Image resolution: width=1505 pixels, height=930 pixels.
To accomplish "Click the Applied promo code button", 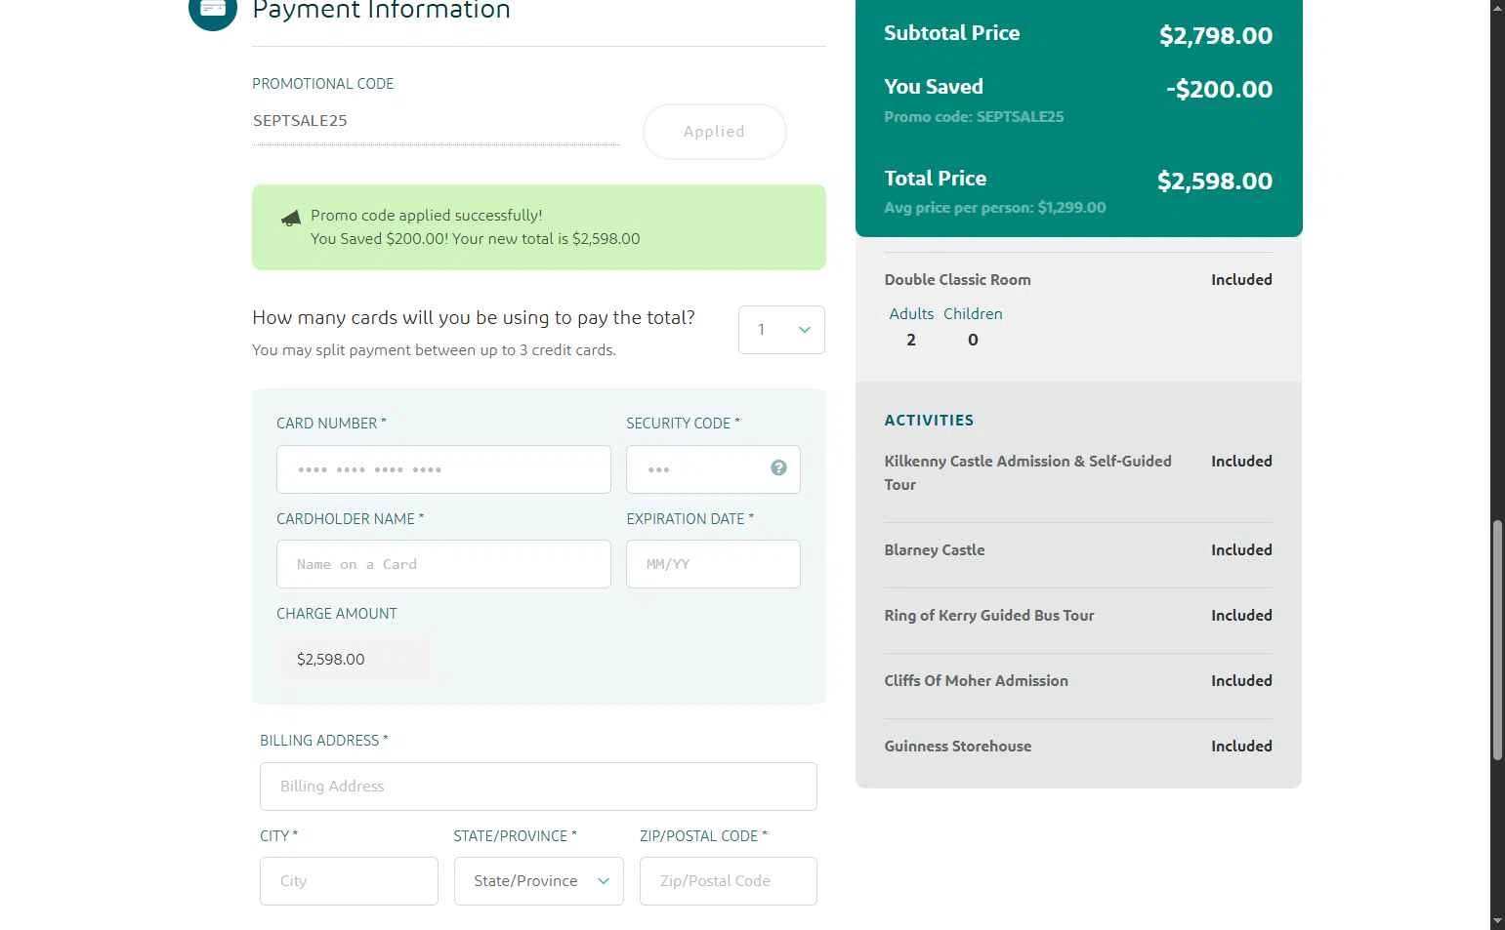I will point(714,132).
